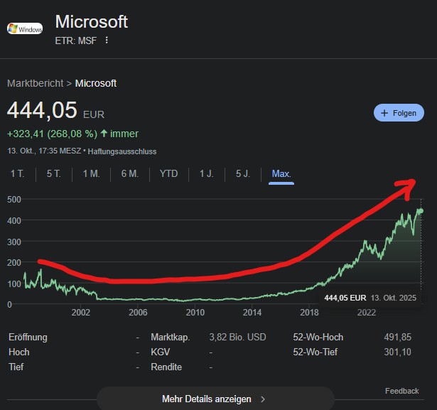Image resolution: width=437 pixels, height=410 pixels.
Task: Click the Microsoft breadcrumb entry
Action: tap(96, 83)
